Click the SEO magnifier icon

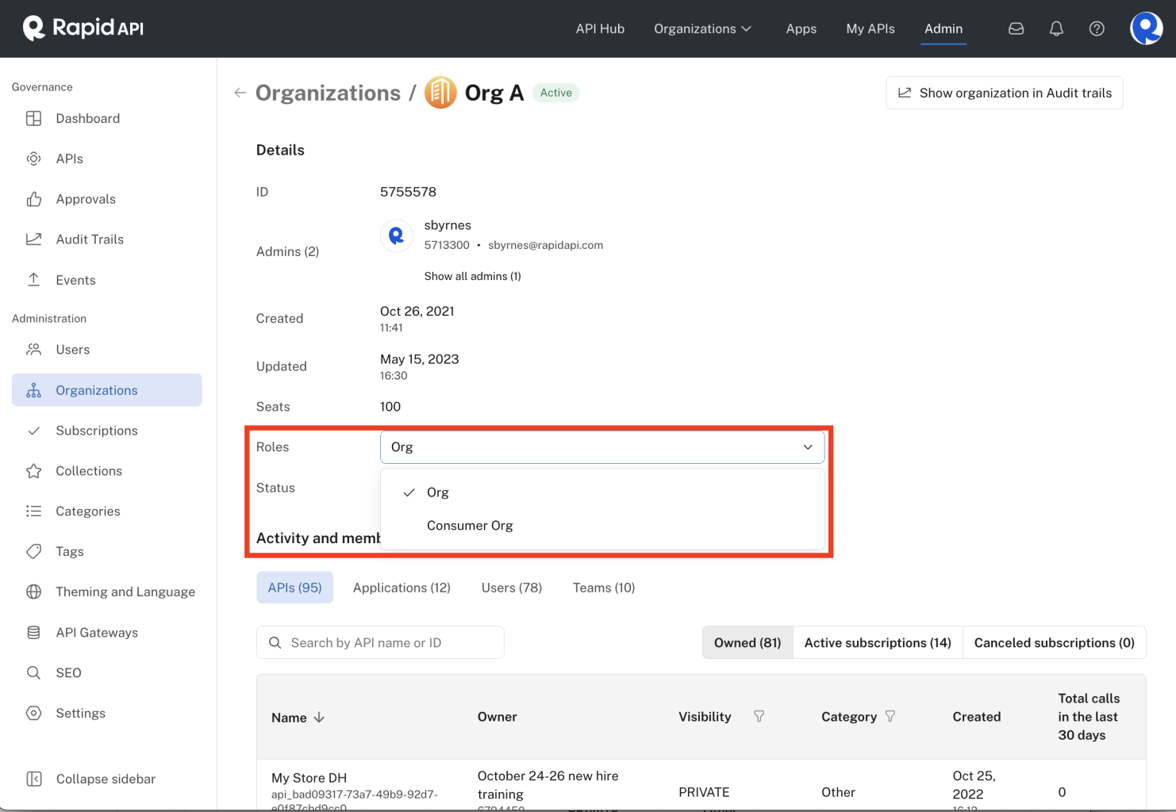pyautogui.click(x=33, y=672)
